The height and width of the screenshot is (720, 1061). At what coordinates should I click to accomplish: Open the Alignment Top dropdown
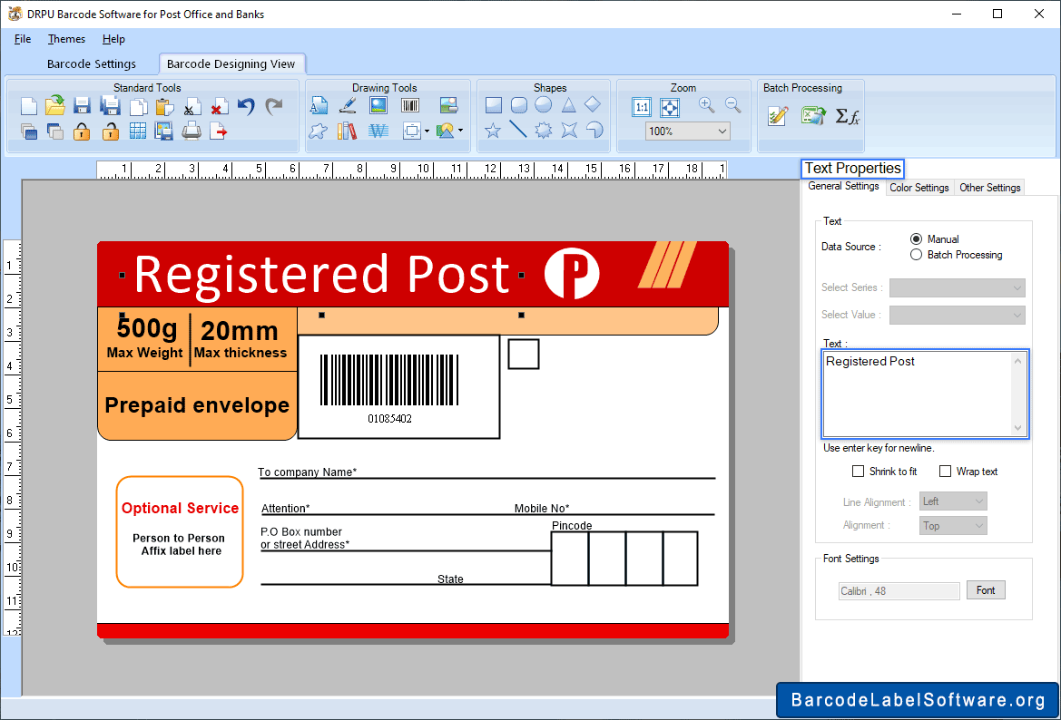click(953, 525)
